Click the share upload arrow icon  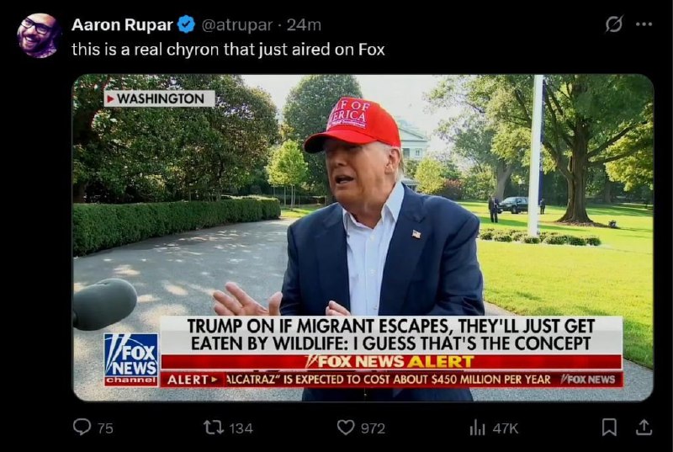(644, 427)
